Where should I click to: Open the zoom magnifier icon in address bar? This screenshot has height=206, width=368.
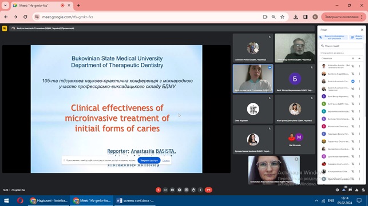[274, 17]
